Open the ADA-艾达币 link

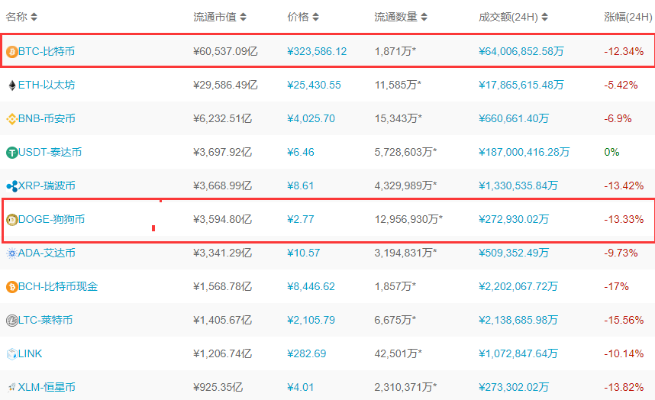pyautogui.click(x=47, y=253)
